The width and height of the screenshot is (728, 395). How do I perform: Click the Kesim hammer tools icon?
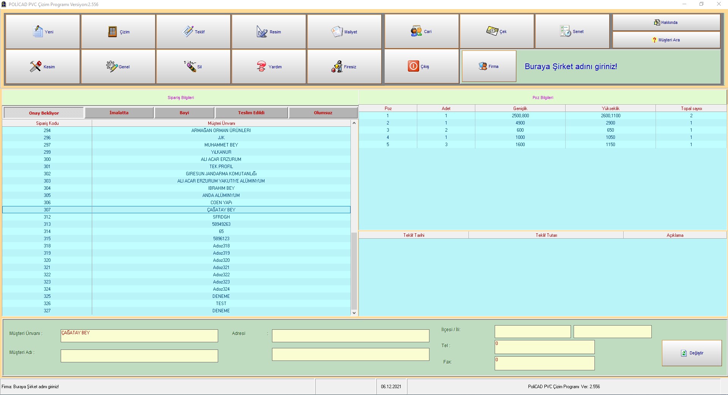36,66
